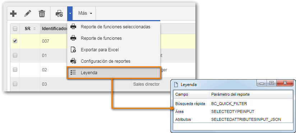Click the SELECTEDATTRIBUTESINPUT_JSON value
Screen dimensions: 296x133
click(246, 119)
